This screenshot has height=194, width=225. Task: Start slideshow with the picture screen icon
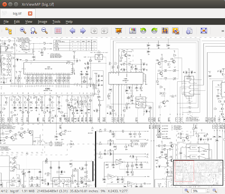[118, 31]
